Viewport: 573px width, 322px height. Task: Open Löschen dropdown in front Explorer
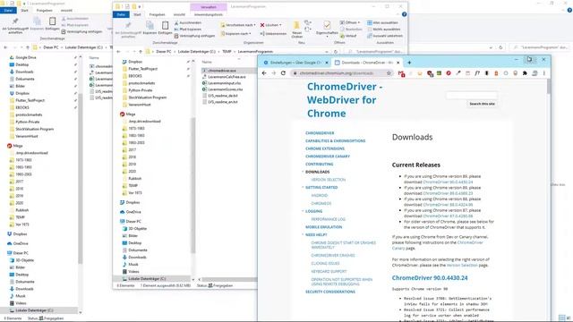(x=270, y=25)
